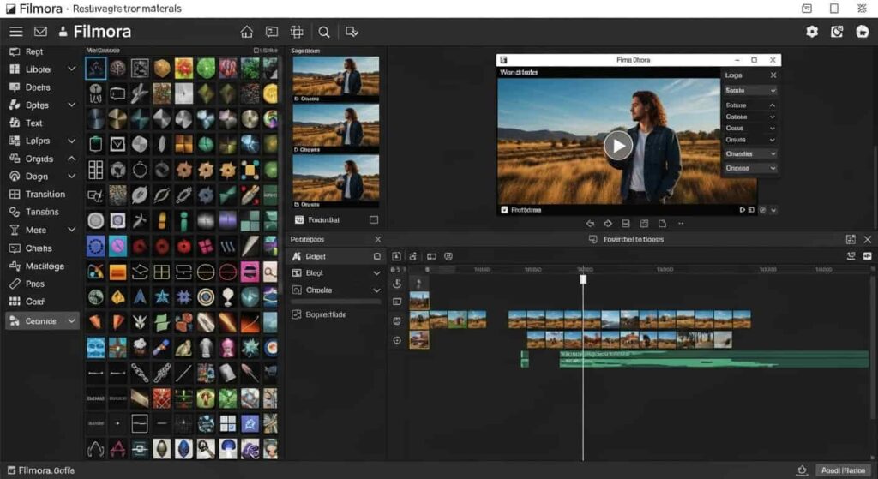Click the white playhead handle on the timeline ruler
The height and width of the screenshot is (479, 878).
(583, 279)
